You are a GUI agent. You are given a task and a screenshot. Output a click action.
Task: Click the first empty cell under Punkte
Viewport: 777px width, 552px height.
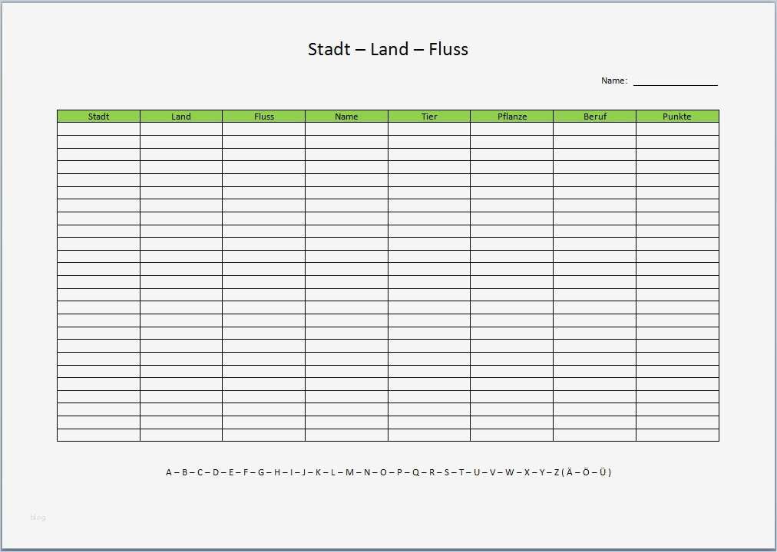click(x=677, y=129)
